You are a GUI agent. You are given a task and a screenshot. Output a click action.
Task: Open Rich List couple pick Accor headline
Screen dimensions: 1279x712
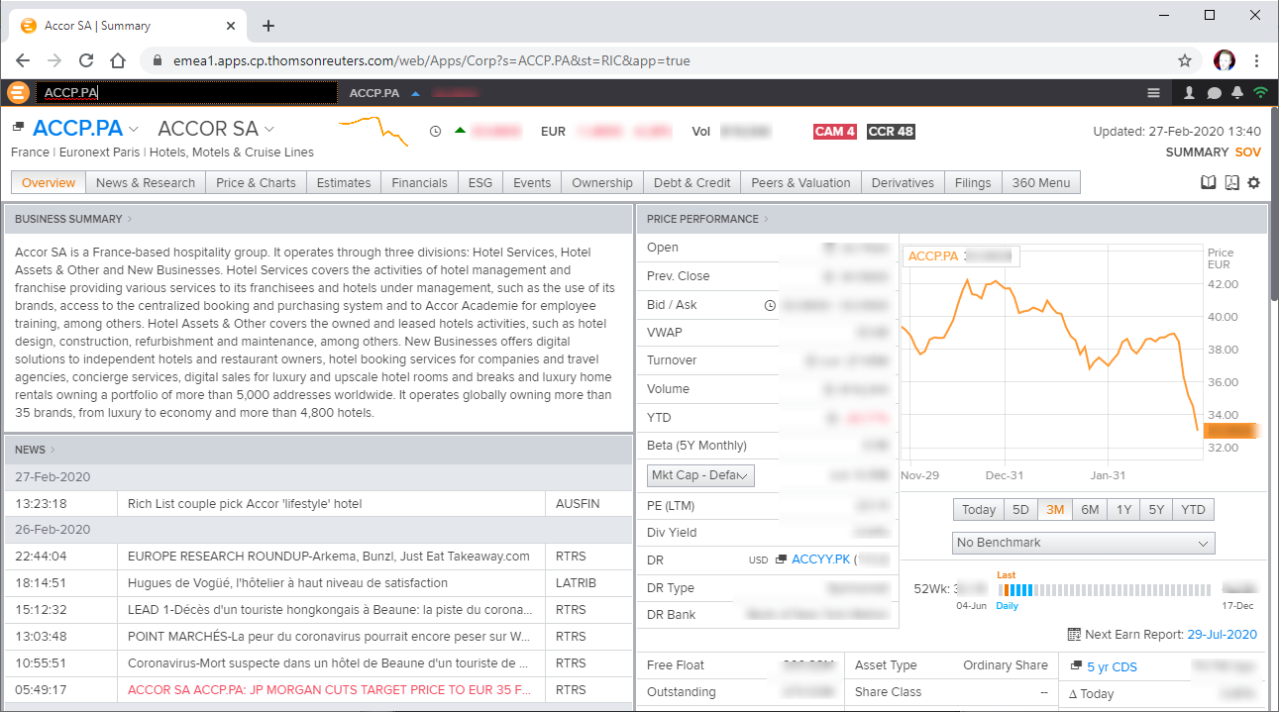(x=245, y=504)
